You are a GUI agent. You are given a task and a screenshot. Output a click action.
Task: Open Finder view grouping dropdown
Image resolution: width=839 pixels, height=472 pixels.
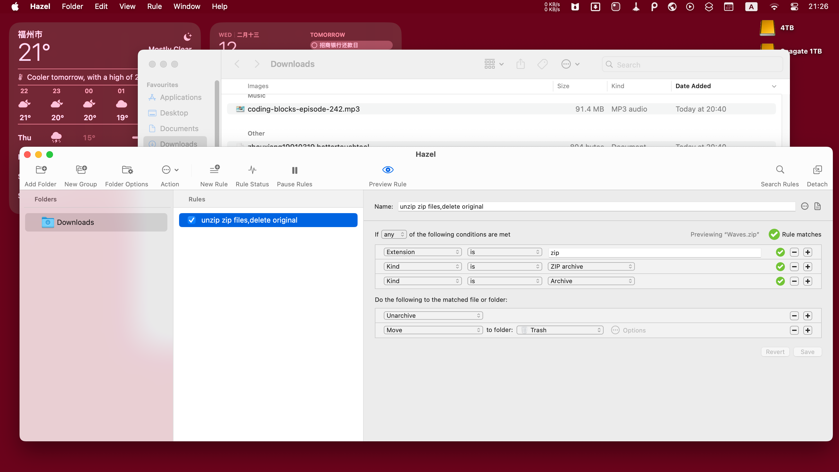click(x=494, y=64)
